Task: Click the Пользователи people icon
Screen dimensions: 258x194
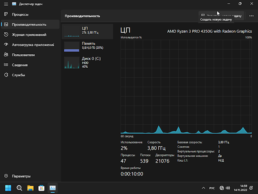Action: 6,55
